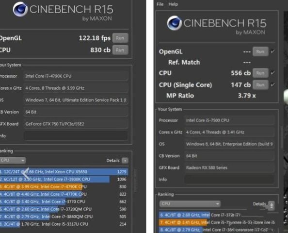This screenshot has width=288, height=233.
Task: Click the 122.18 fps OpenGL score
Action: (95, 38)
